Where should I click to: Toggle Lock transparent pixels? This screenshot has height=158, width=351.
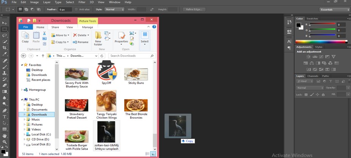click(306, 94)
